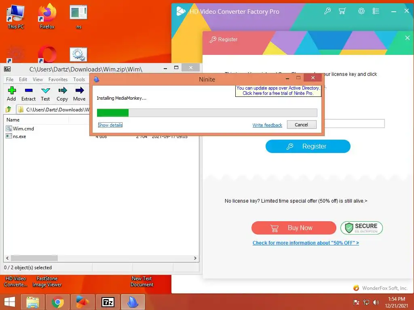This screenshot has height=310, width=414.
Task: Open settings gear in HD Video Converter
Action: click(x=361, y=11)
